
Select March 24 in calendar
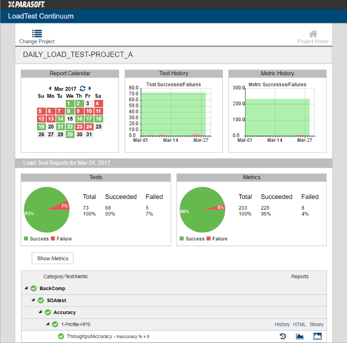click(x=89, y=127)
